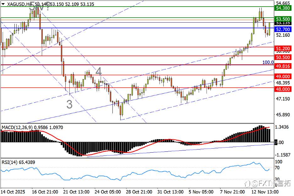Select the red 48.000 level label

click(283, 89)
